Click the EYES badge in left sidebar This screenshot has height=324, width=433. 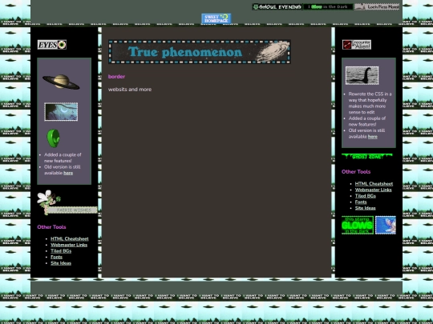point(52,45)
